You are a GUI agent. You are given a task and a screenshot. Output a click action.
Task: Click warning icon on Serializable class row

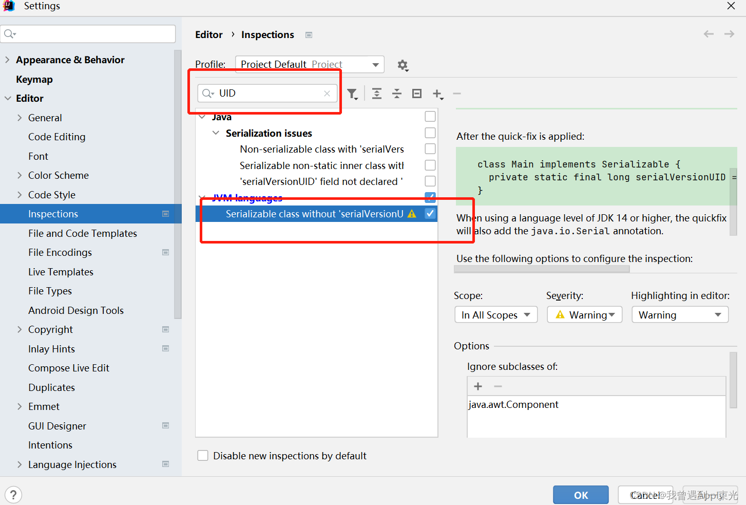412,214
